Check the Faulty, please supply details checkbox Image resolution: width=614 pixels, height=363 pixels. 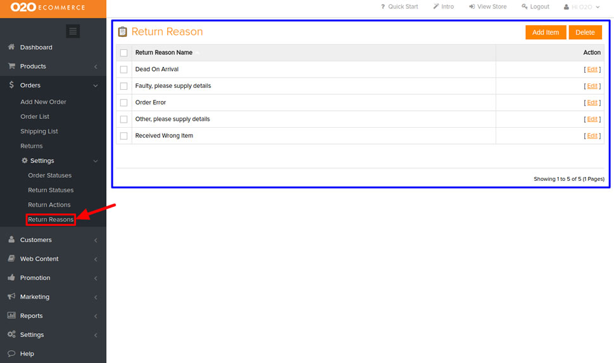pyautogui.click(x=123, y=86)
